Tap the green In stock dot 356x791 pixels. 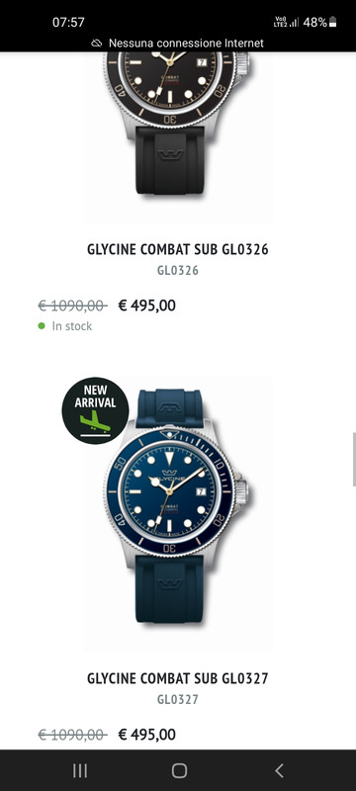point(42,326)
